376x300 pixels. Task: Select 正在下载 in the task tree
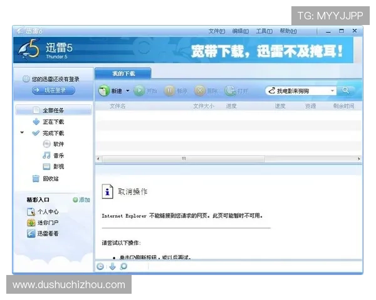[53, 122]
